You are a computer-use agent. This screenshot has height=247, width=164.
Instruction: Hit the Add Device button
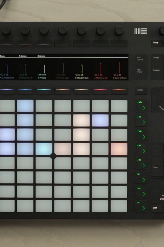point(141,60)
